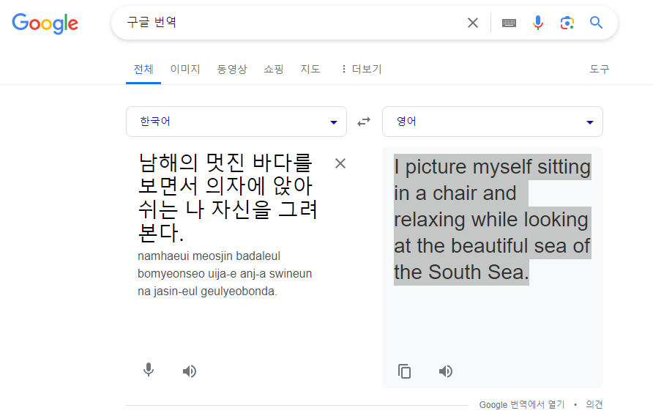Swap source and target languages
653x416 pixels.
tap(364, 122)
